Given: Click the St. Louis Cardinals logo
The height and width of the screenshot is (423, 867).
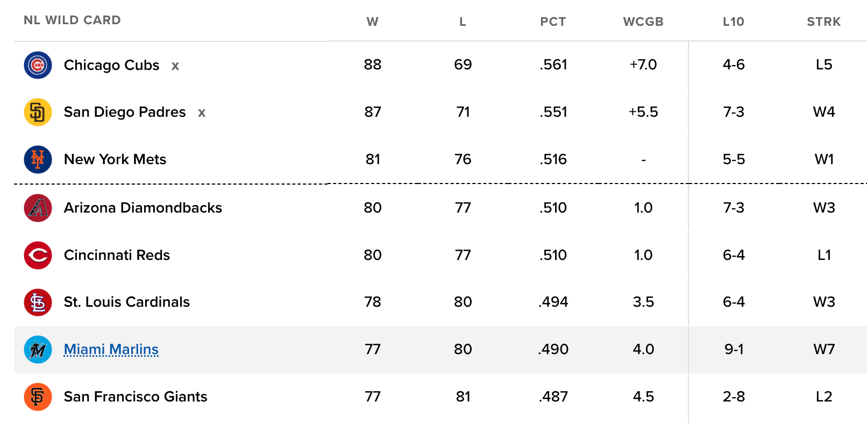Looking at the screenshot, I should click(38, 302).
